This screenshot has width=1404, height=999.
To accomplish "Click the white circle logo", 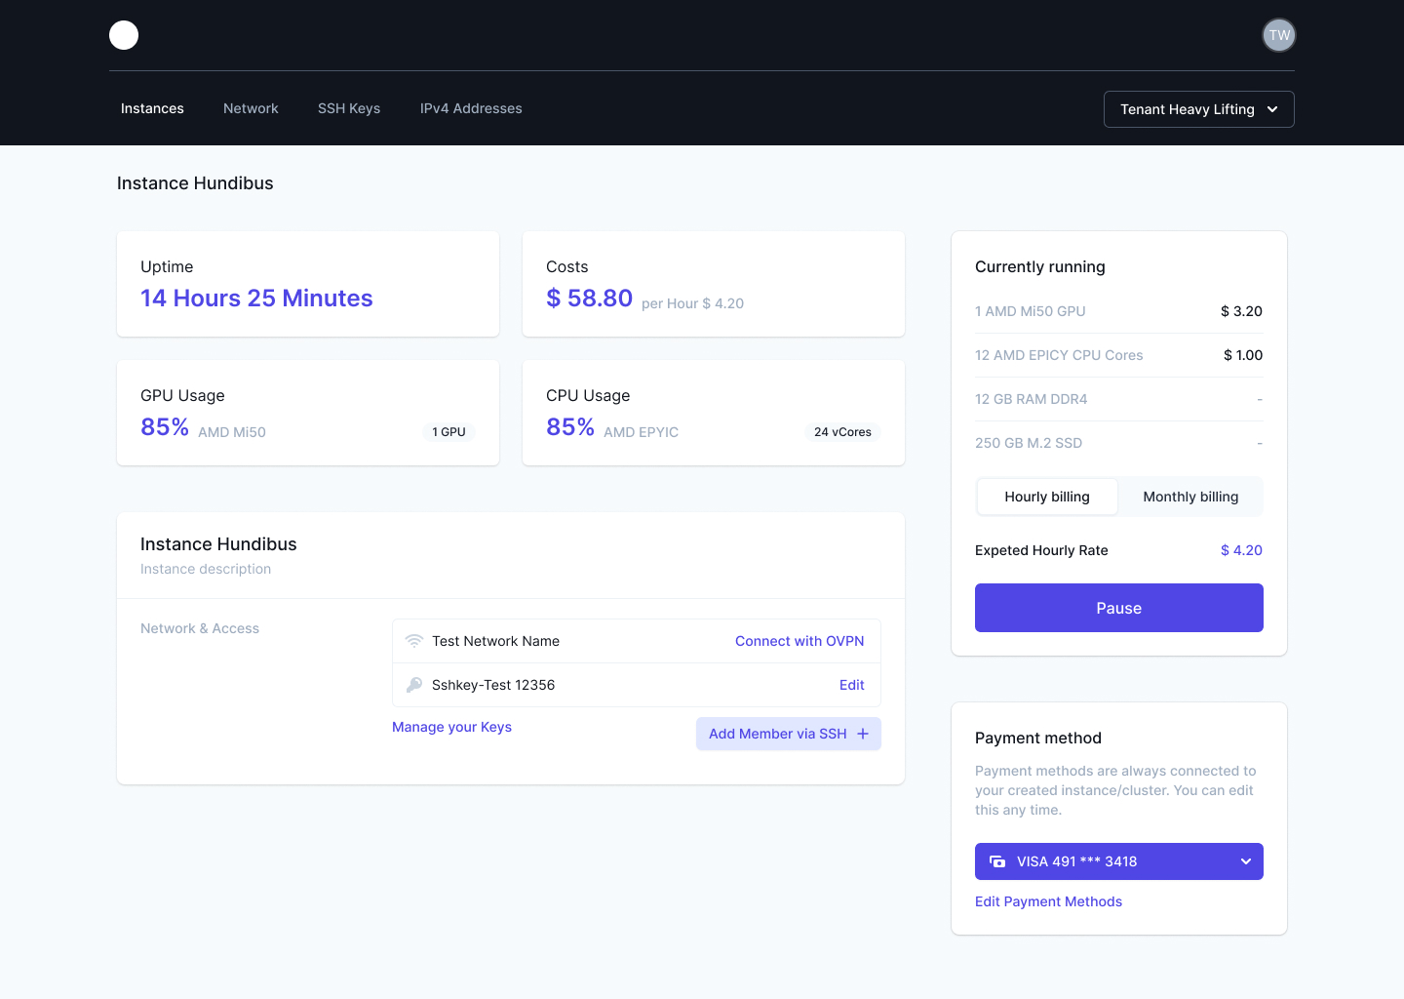I will [124, 35].
